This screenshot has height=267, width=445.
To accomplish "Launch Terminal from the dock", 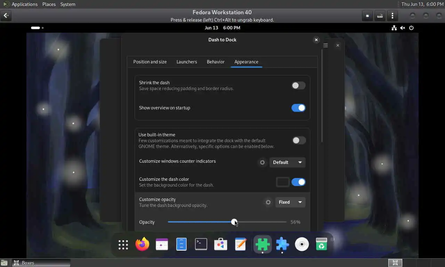I will (x=201, y=244).
